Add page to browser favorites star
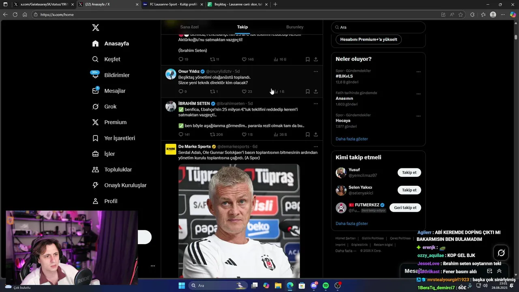This screenshot has height=292, width=519. click(x=461, y=15)
